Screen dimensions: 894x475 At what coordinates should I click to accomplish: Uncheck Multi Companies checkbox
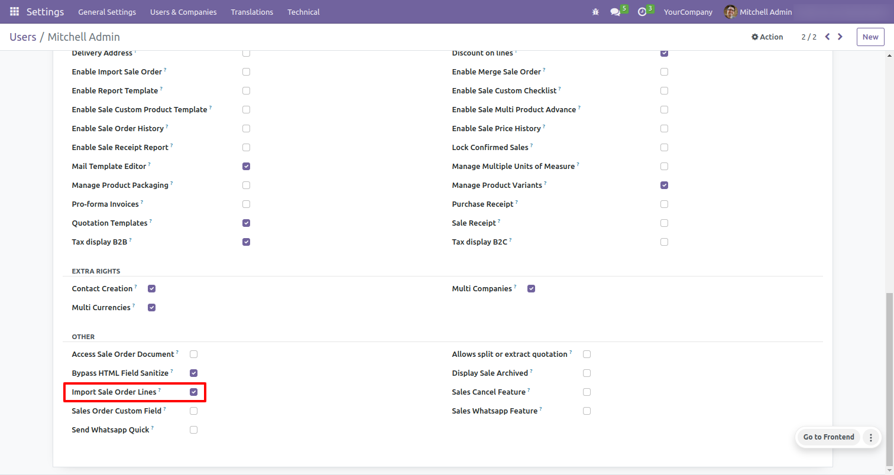(x=531, y=288)
